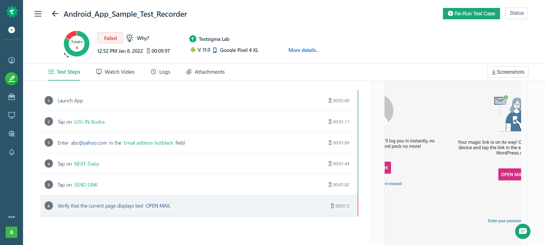Open the monitor icon in sidebar
This screenshot has width=545, height=245.
click(12, 115)
